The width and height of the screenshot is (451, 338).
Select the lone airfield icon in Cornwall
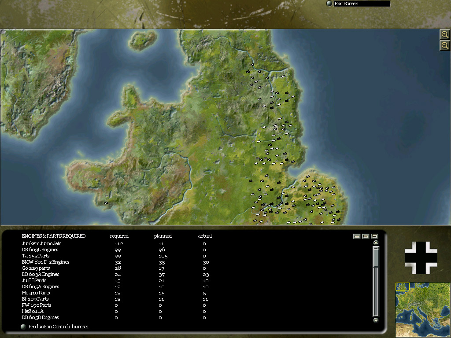(x=106, y=203)
